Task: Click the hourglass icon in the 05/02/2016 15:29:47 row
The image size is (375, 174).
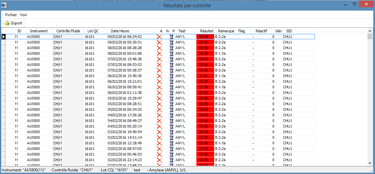Action: tap(171, 98)
